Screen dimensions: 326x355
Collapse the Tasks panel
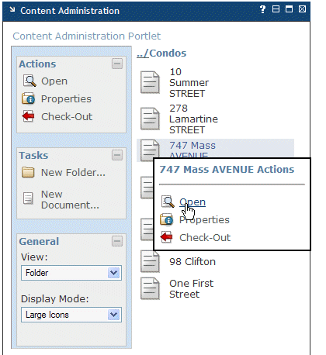[x=117, y=155]
